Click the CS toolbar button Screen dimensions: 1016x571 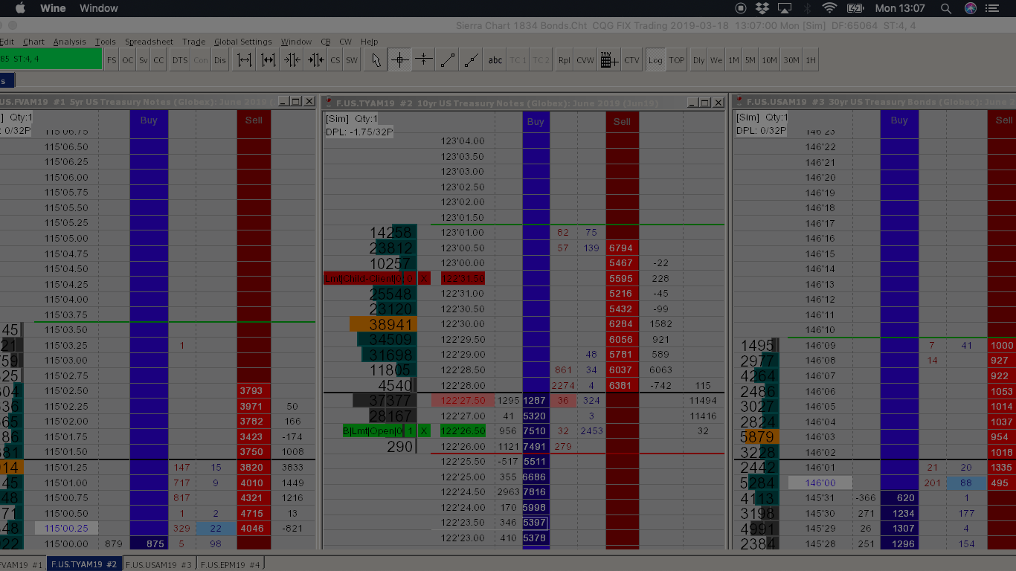(x=335, y=60)
